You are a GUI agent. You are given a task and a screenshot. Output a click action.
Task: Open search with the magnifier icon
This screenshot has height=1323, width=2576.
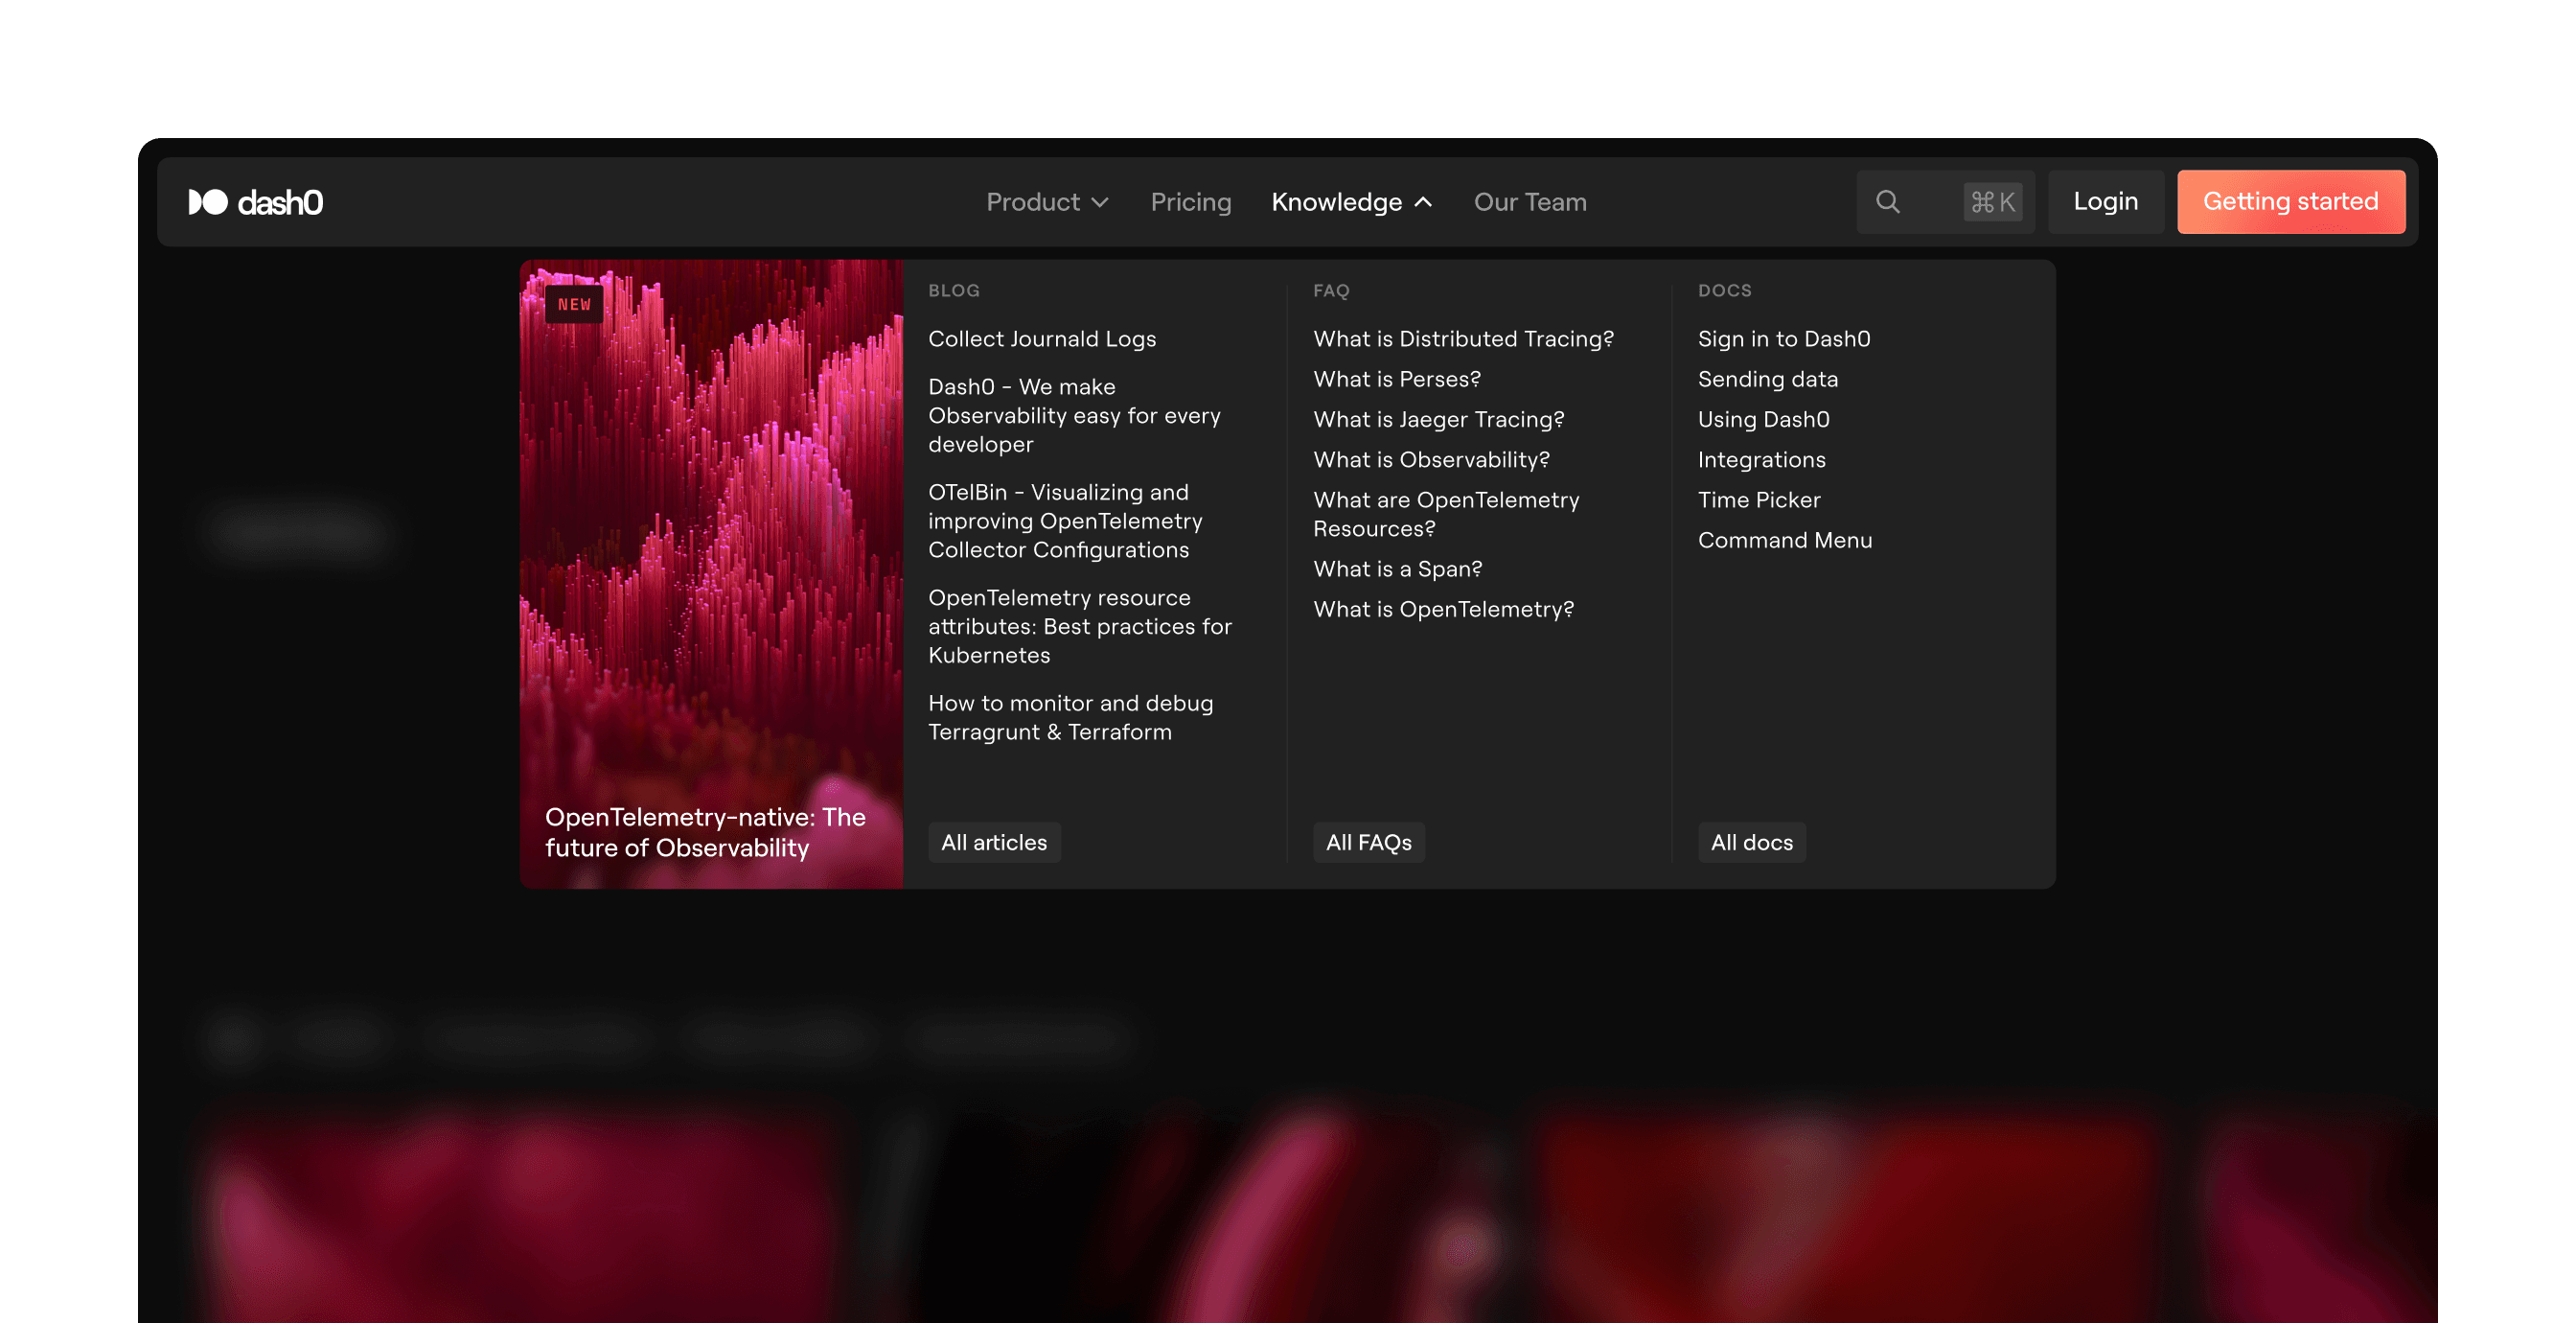pyautogui.click(x=1888, y=201)
